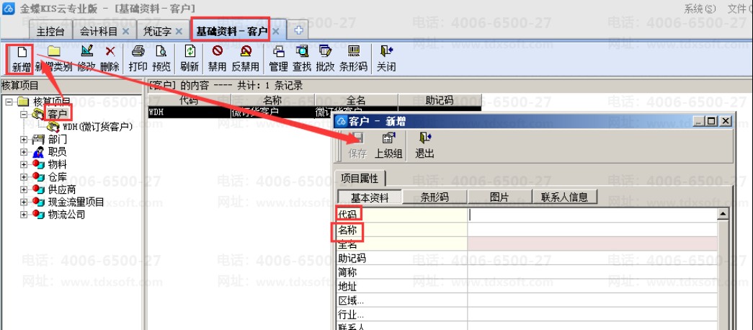Close the 凭证字 tab with its X

tap(178, 31)
